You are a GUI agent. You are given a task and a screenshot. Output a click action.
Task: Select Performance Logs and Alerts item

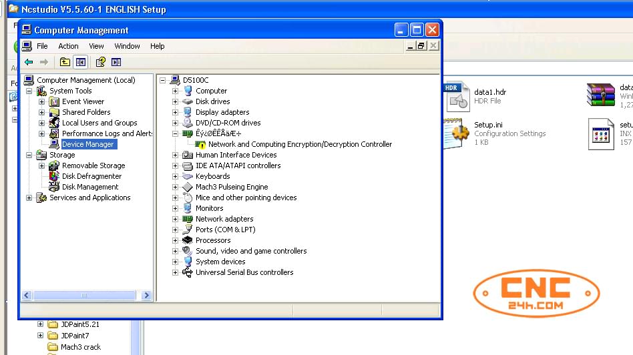[107, 133]
